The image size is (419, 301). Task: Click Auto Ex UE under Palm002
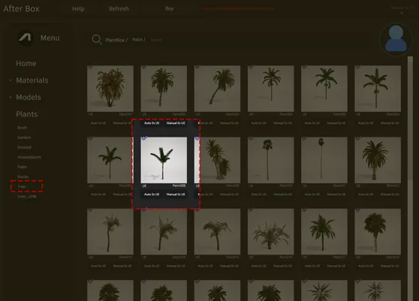pyautogui.click(x=152, y=123)
